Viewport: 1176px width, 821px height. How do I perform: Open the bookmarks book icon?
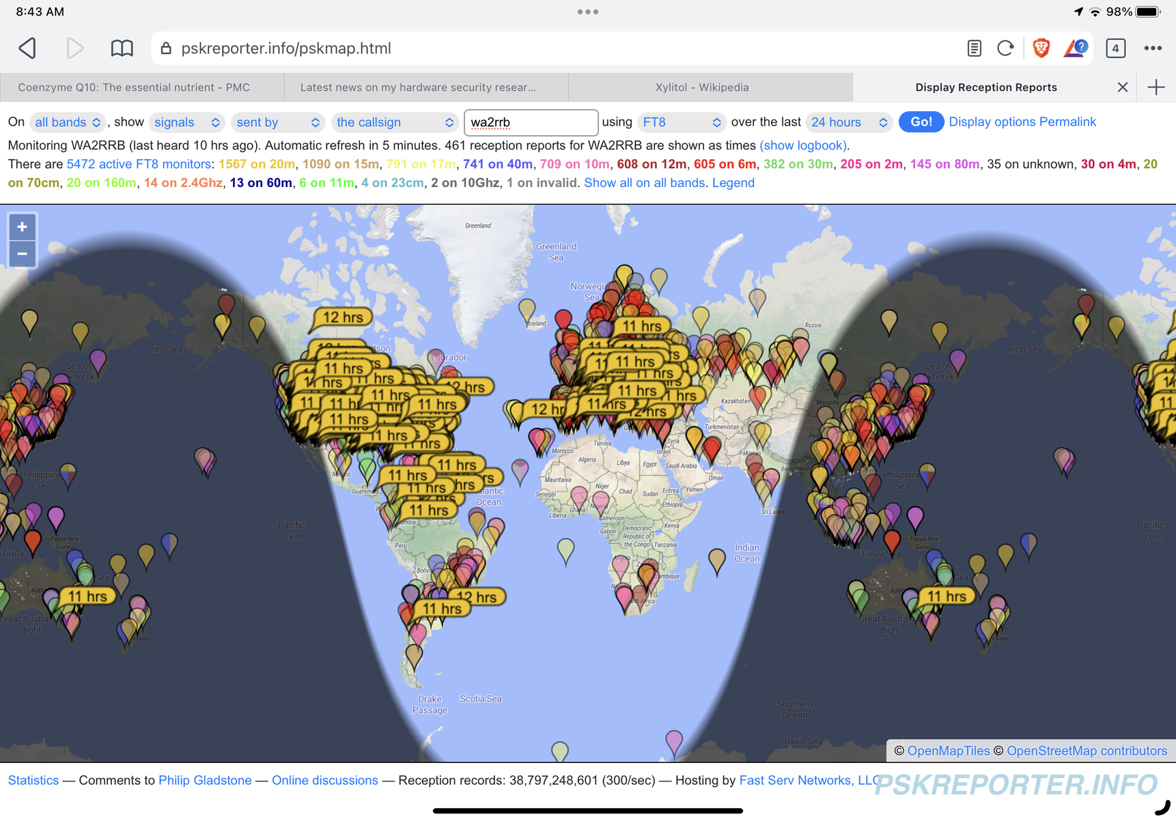coord(122,48)
